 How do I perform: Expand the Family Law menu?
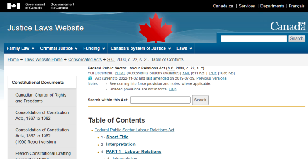coord(20,48)
